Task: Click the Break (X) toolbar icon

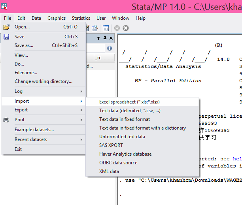Action: pyautogui.click(x=126, y=28)
